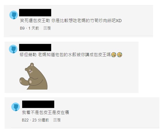Image resolution: width=164 pixels, height=133 pixels.
Task: Click the redacted username above B9 comment
Action: coord(35,13)
